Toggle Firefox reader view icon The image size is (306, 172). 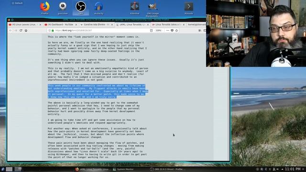(151, 31)
